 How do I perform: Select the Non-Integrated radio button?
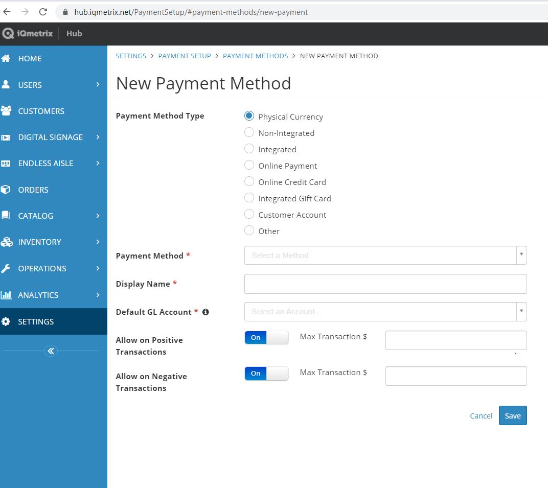pyautogui.click(x=249, y=133)
